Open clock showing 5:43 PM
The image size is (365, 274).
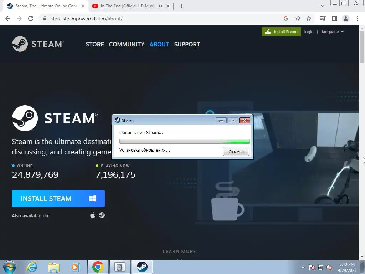(x=347, y=267)
